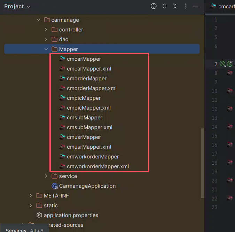Open the cmusrMapper interface file

pos(84,137)
